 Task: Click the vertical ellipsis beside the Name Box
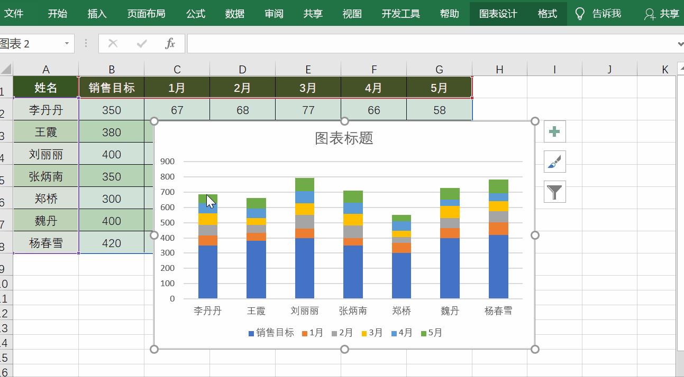[x=86, y=43]
